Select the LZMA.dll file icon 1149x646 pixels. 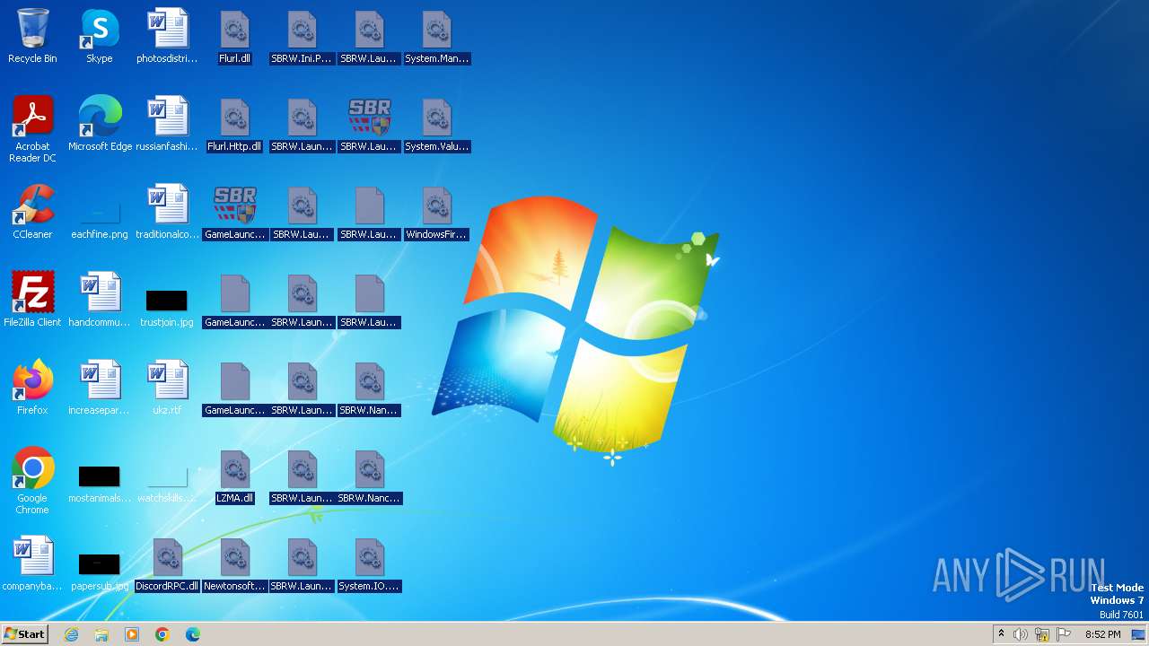234,476
